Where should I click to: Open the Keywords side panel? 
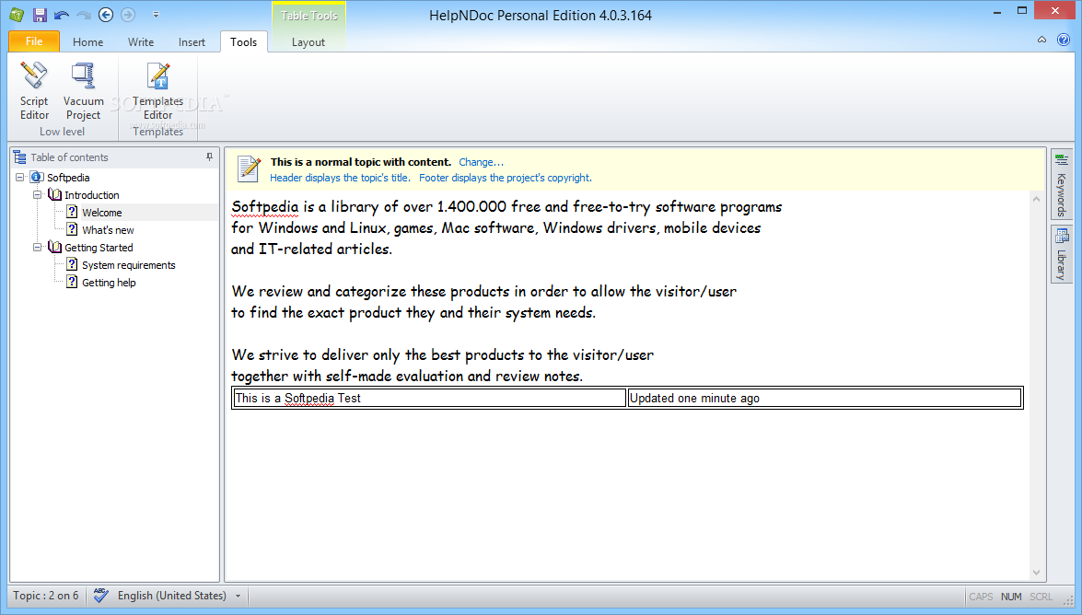pyautogui.click(x=1062, y=185)
